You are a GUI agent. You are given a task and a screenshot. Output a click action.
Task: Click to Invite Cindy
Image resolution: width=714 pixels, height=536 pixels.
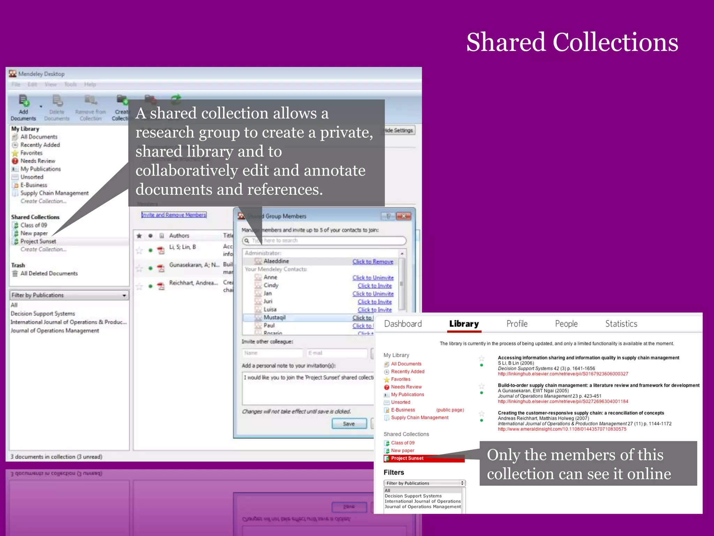point(374,285)
